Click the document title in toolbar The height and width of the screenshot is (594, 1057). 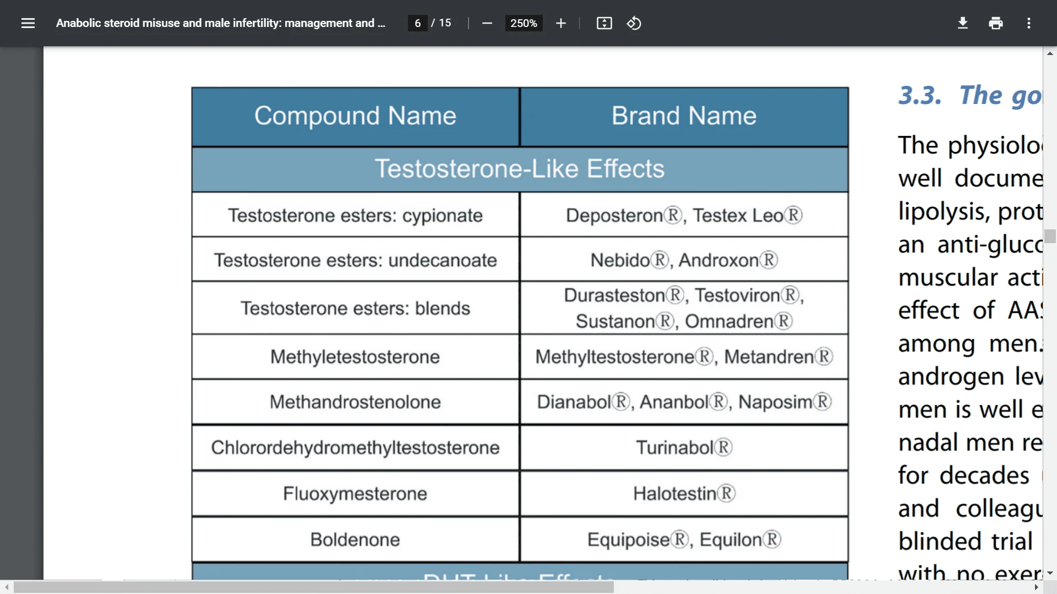pyautogui.click(x=220, y=23)
